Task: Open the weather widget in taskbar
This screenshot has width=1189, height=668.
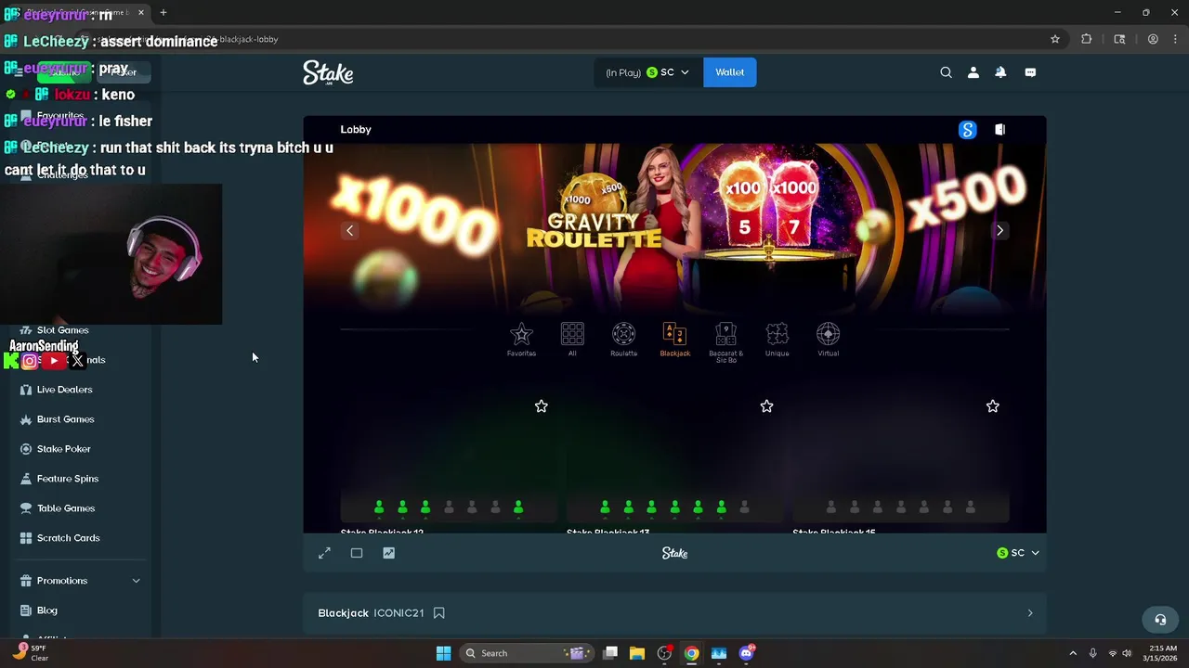Action: pyautogui.click(x=31, y=653)
